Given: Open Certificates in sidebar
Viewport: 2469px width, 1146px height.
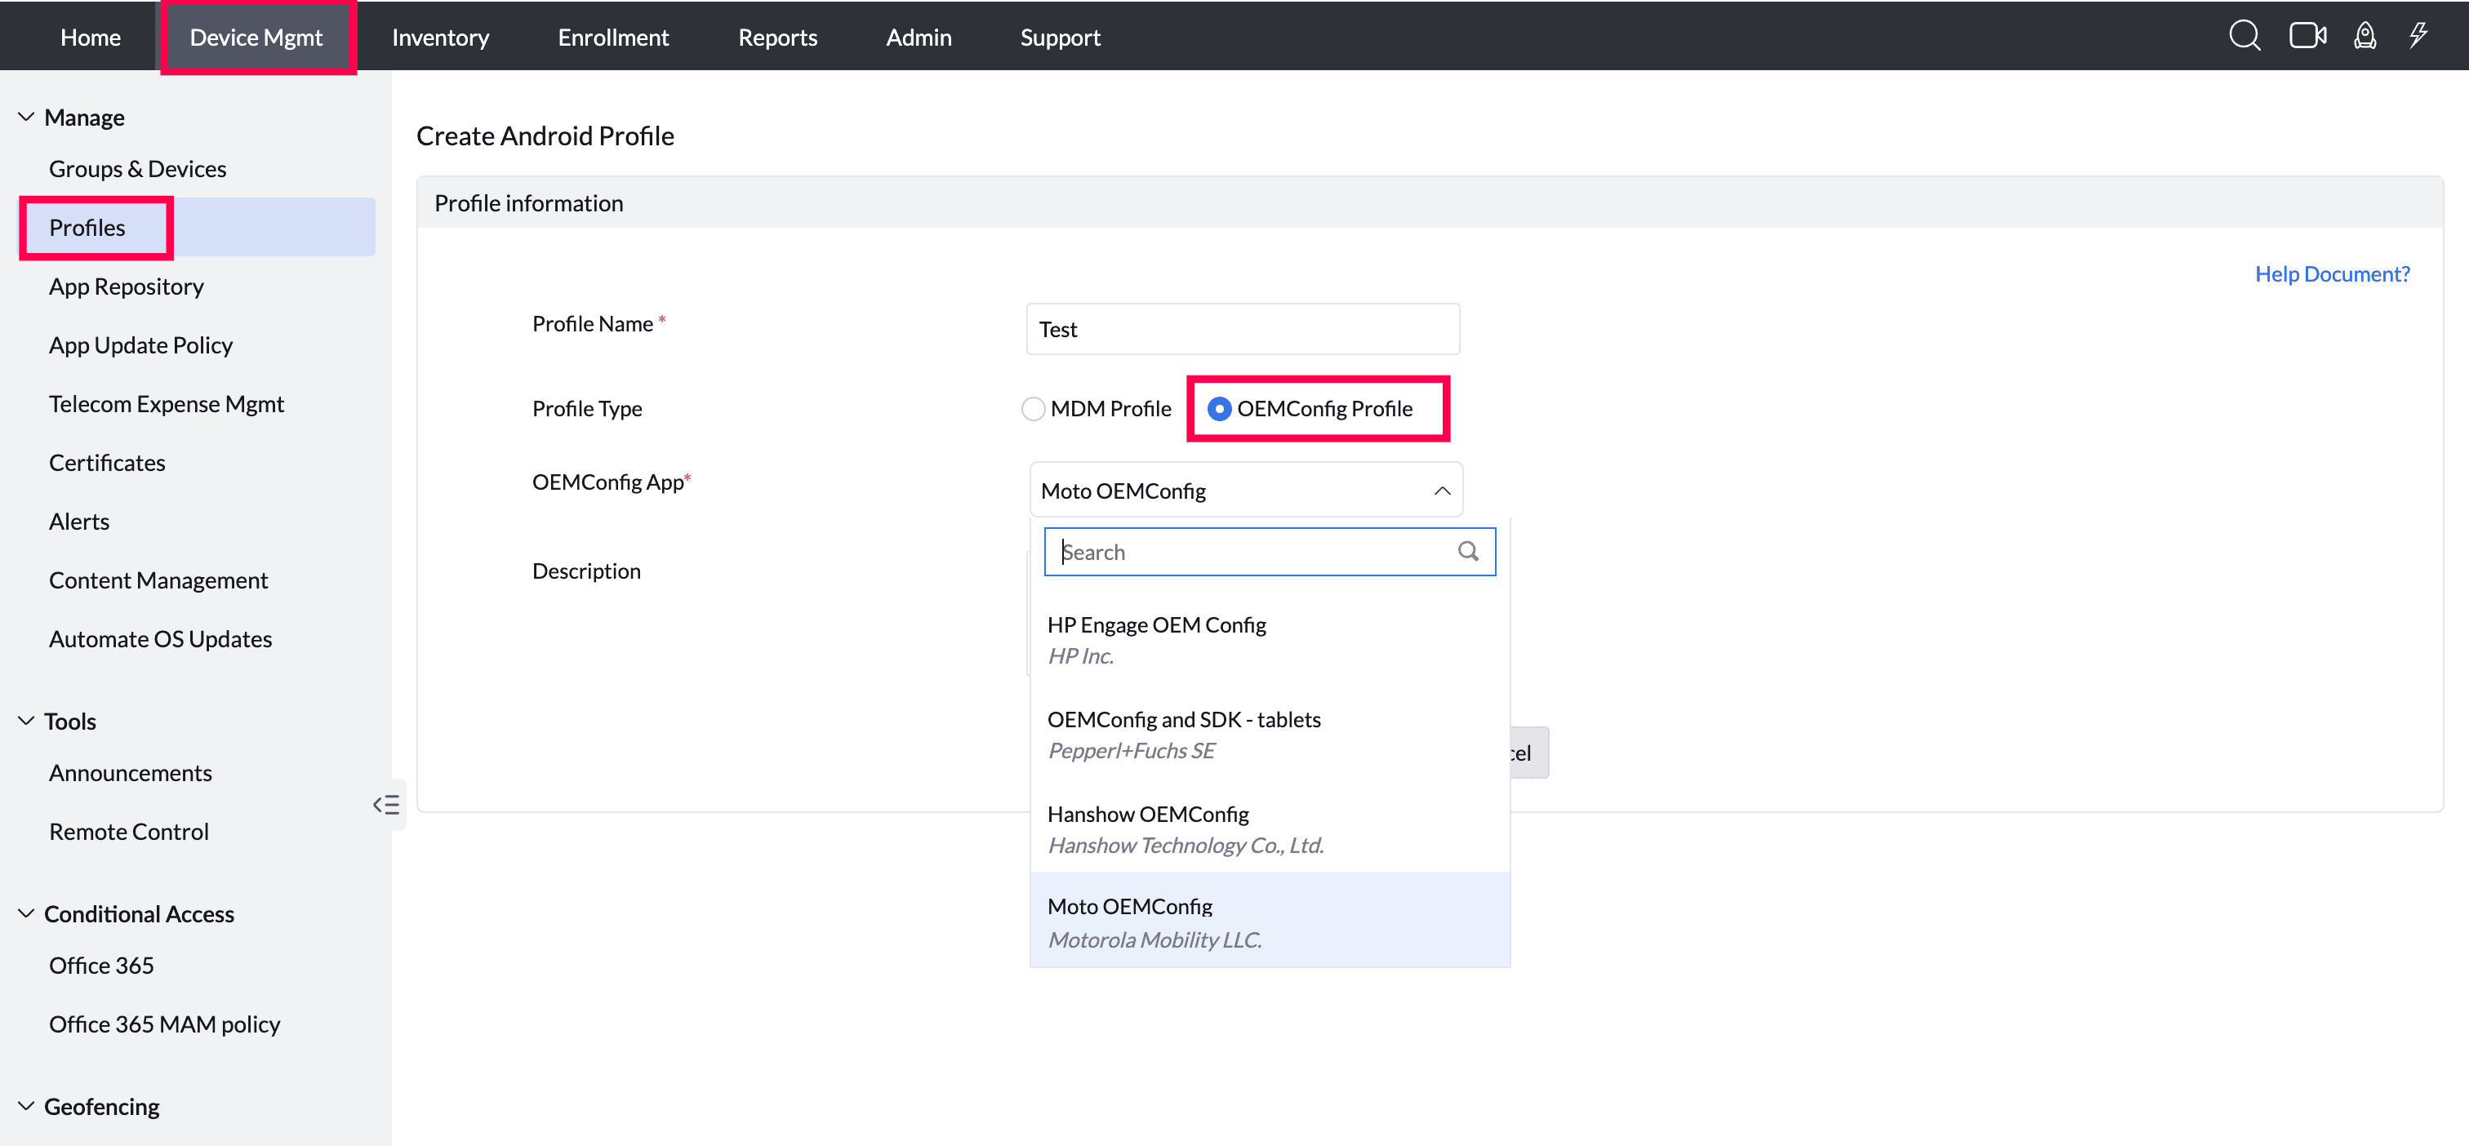Looking at the screenshot, I should pyautogui.click(x=106, y=462).
